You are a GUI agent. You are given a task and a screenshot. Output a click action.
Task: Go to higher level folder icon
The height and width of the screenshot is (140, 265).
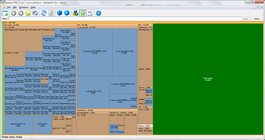point(28,13)
